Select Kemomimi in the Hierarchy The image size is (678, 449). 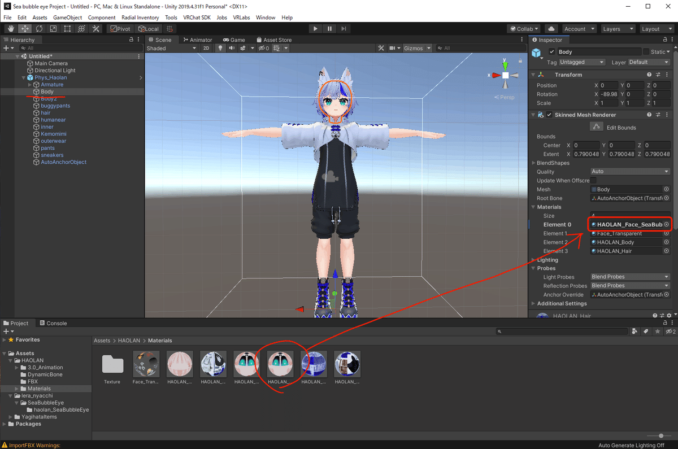[x=54, y=134]
